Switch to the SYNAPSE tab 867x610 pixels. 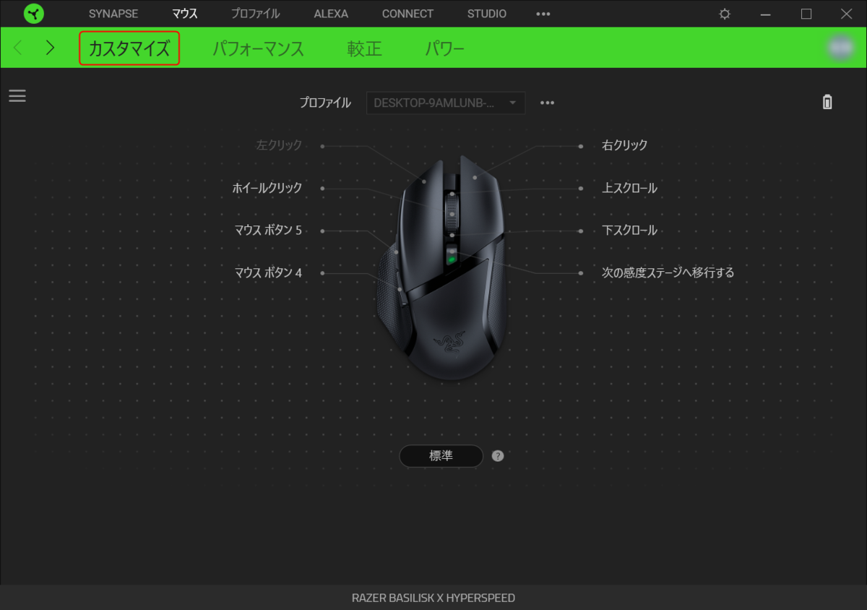[x=113, y=14]
